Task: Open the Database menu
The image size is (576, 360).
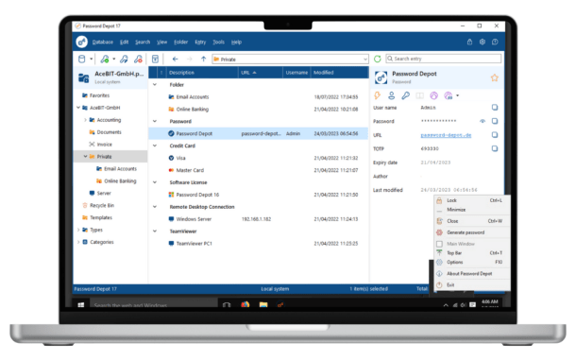Action: [103, 42]
